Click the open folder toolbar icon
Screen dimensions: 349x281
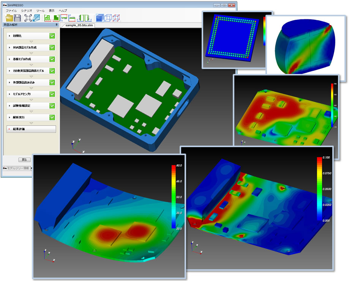9,18
